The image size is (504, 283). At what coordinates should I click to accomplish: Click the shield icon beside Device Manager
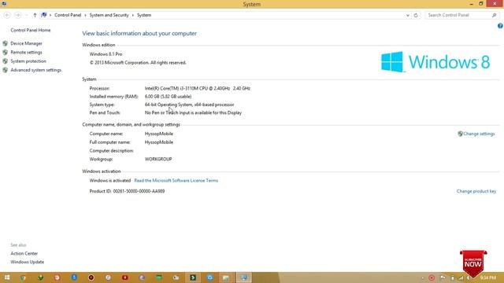(x=6, y=43)
